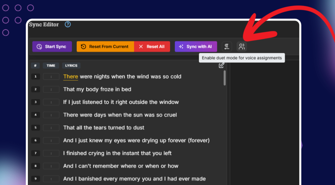Click the time field for line 6
Image resolution: width=335 pixels, height=185 pixels.
click(x=51, y=141)
